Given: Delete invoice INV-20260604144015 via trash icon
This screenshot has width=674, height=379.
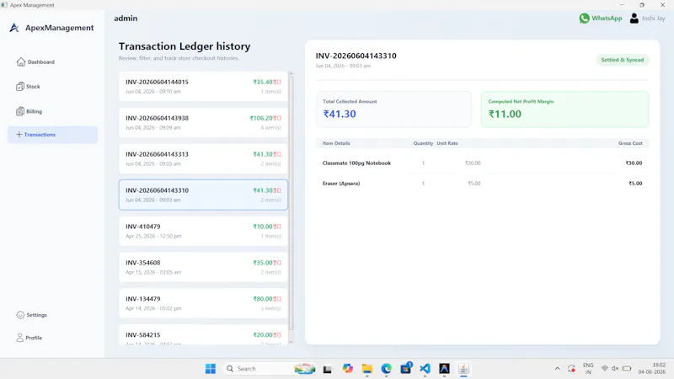Looking at the screenshot, I should [277, 82].
